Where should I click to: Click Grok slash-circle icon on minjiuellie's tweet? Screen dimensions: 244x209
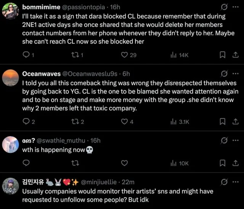point(224,182)
